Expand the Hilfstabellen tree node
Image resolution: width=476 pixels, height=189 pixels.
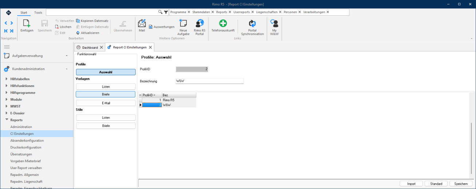point(7,79)
